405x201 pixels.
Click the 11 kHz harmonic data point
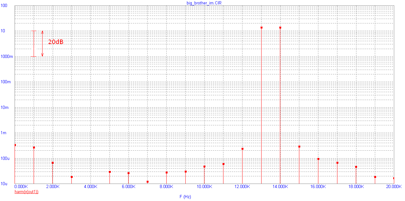coord(223,164)
